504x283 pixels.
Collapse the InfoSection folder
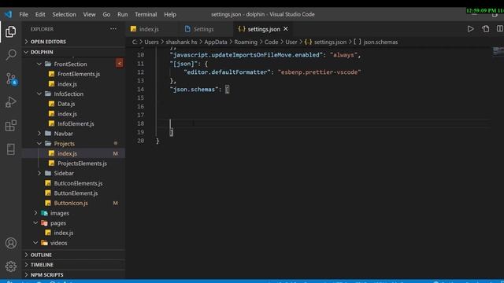point(69,94)
